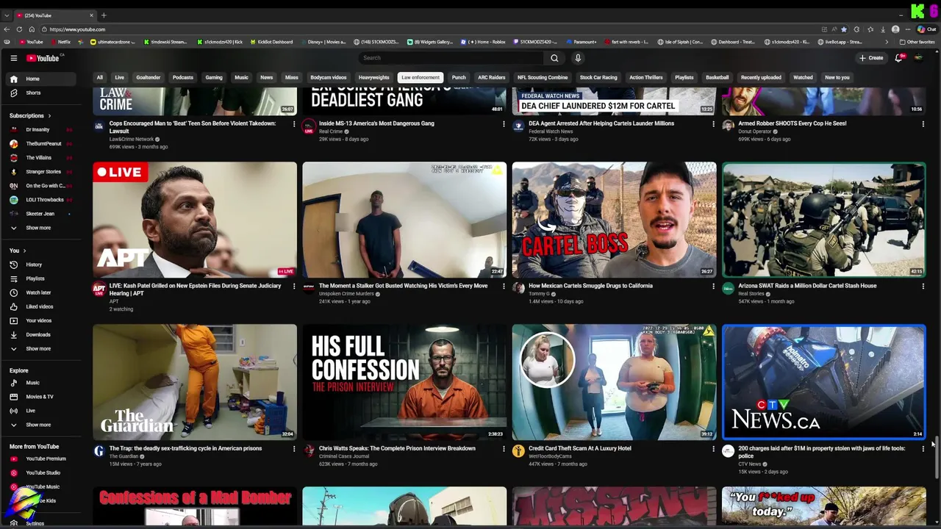Viewport: 941px width, 529px height.
Task: Open Stranger Stories subscription channel
Action: [x=41, y=172]
